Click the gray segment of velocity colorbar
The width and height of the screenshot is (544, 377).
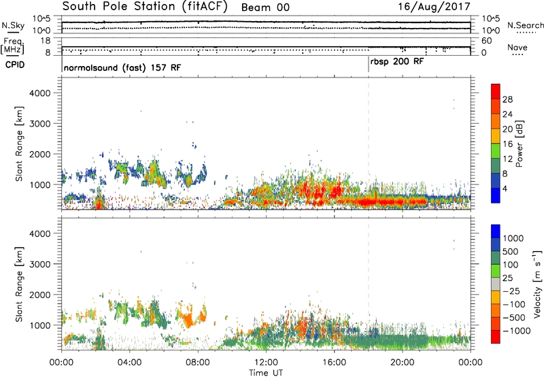tap(496, 284)
